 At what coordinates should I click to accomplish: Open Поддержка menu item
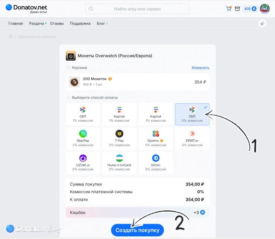pyautogui.click(x=80, y=23)
